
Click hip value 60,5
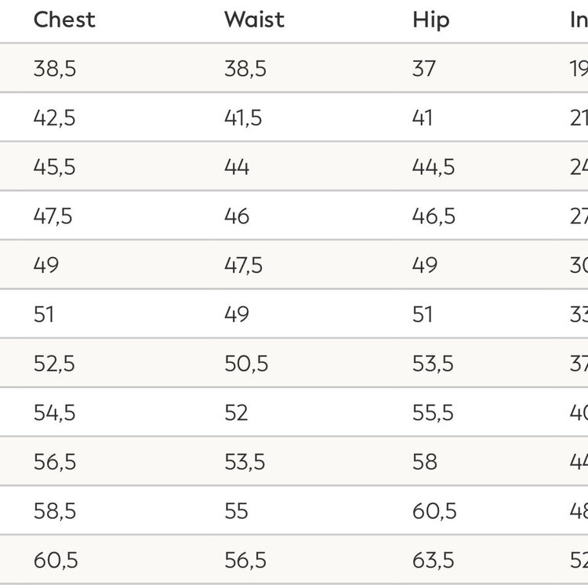434,511
